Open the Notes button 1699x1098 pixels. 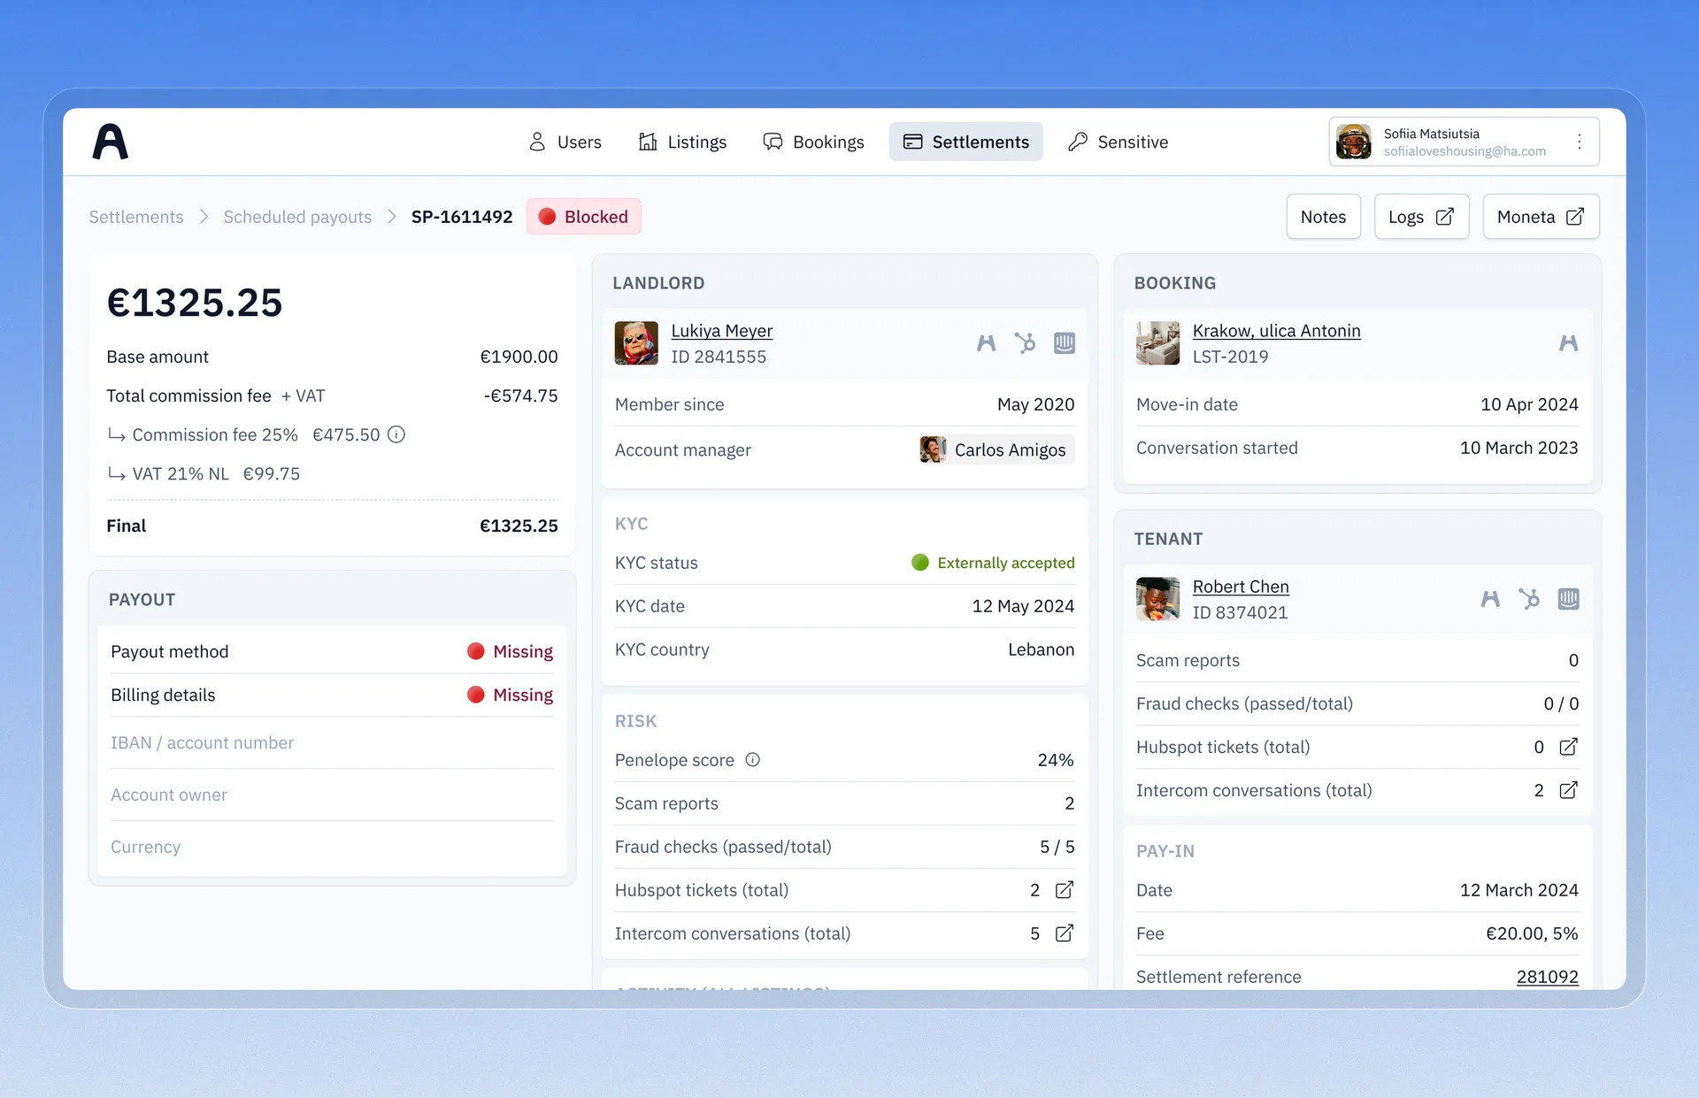(1323, 217)
